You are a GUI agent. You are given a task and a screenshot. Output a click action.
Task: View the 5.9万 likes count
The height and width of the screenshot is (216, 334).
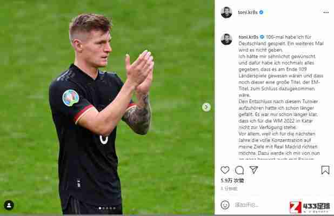point(232,181)
